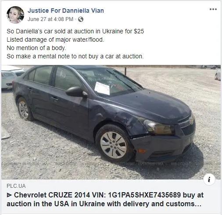Open the post options three-dot menu

pyautogui.click(x=213, y=9)
